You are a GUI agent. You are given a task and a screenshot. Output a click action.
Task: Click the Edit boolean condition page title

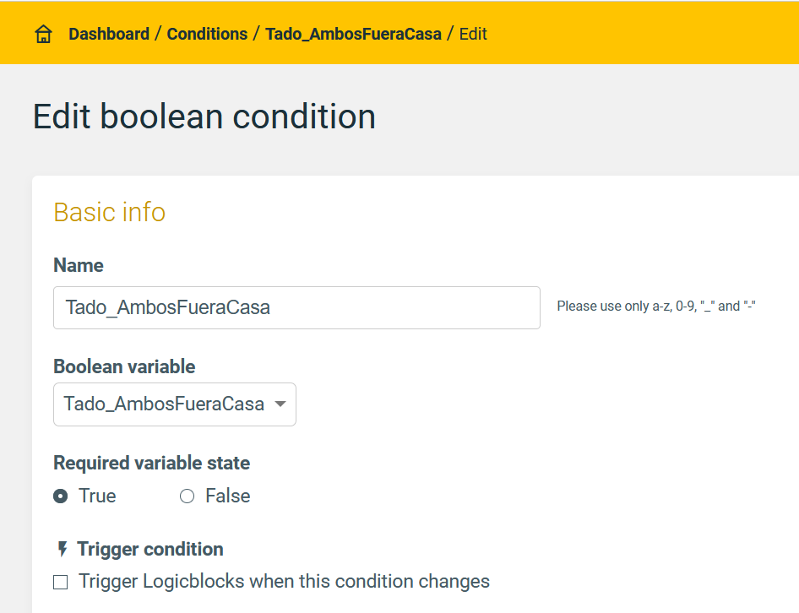coord(204,117)
